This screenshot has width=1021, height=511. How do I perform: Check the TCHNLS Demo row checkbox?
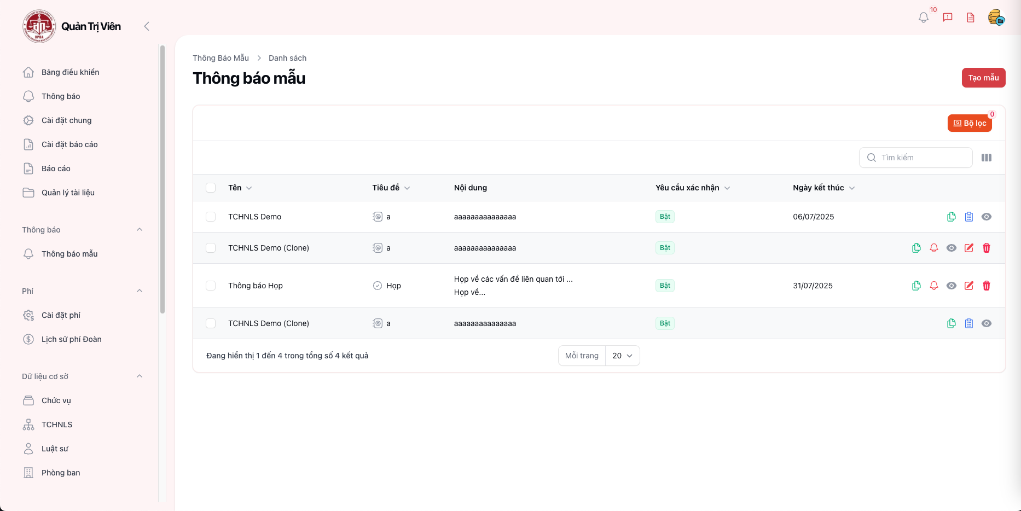pyautogui.click(x=211, y=217)
